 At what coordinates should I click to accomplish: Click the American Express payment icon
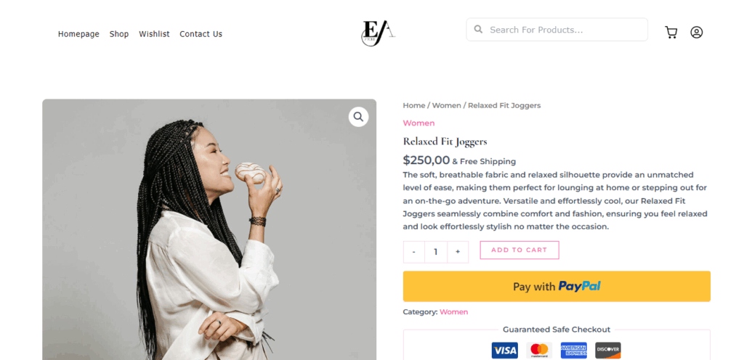573,351
